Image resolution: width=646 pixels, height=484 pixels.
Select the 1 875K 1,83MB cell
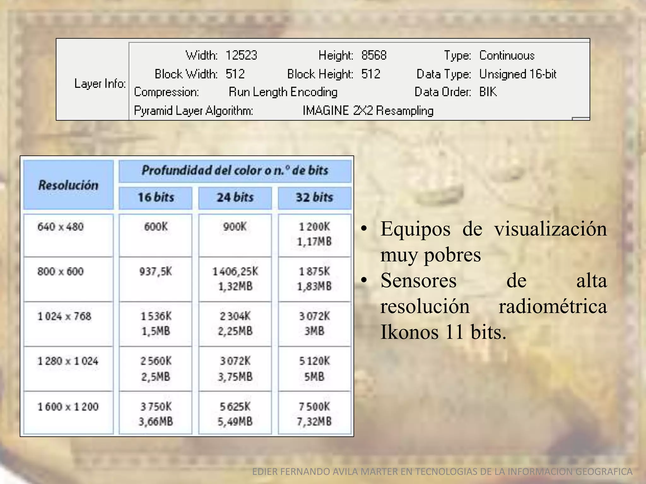[x=314, y=279]
